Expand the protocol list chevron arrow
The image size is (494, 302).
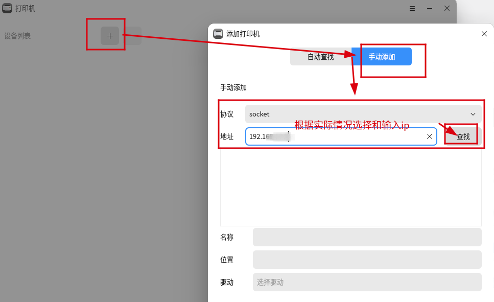[x=473, y=114]
